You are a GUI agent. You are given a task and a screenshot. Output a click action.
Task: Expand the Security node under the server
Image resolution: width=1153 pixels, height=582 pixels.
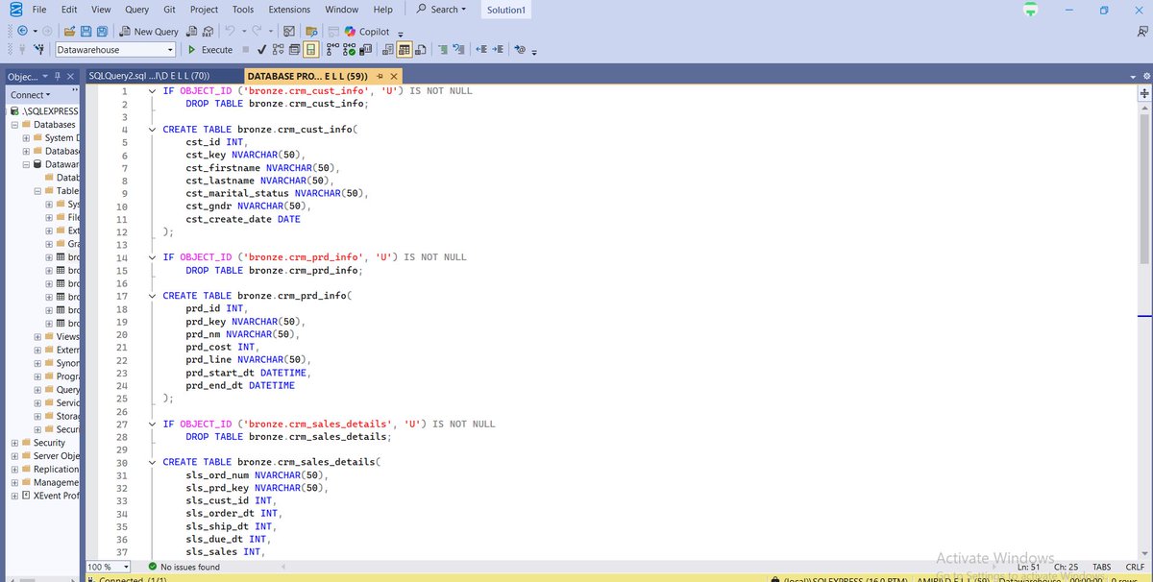[14, 443]
